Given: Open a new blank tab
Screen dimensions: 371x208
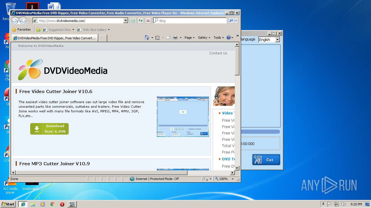Looking at the screenshot, I should tap(103, 38).
